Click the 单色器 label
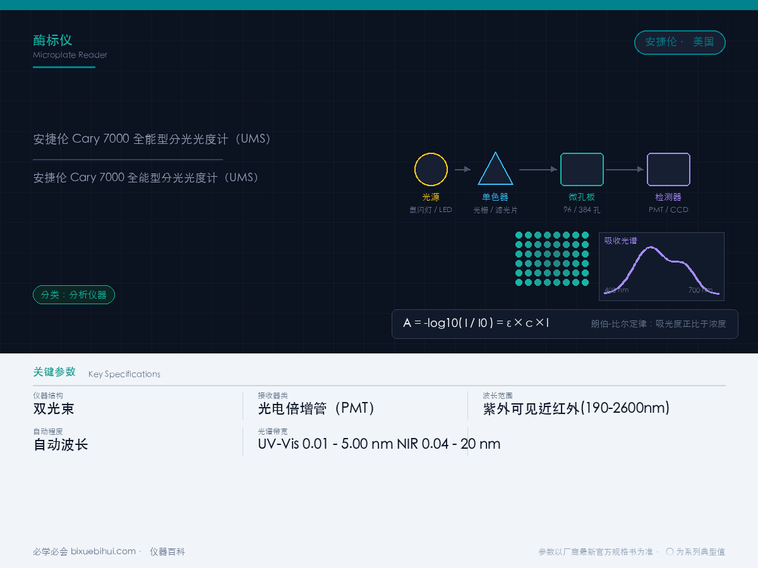Image resolution: width=758 pixels, height=568 pixels. point(495,197)
